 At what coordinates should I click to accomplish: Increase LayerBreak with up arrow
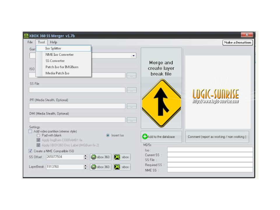tap(85, 166)
